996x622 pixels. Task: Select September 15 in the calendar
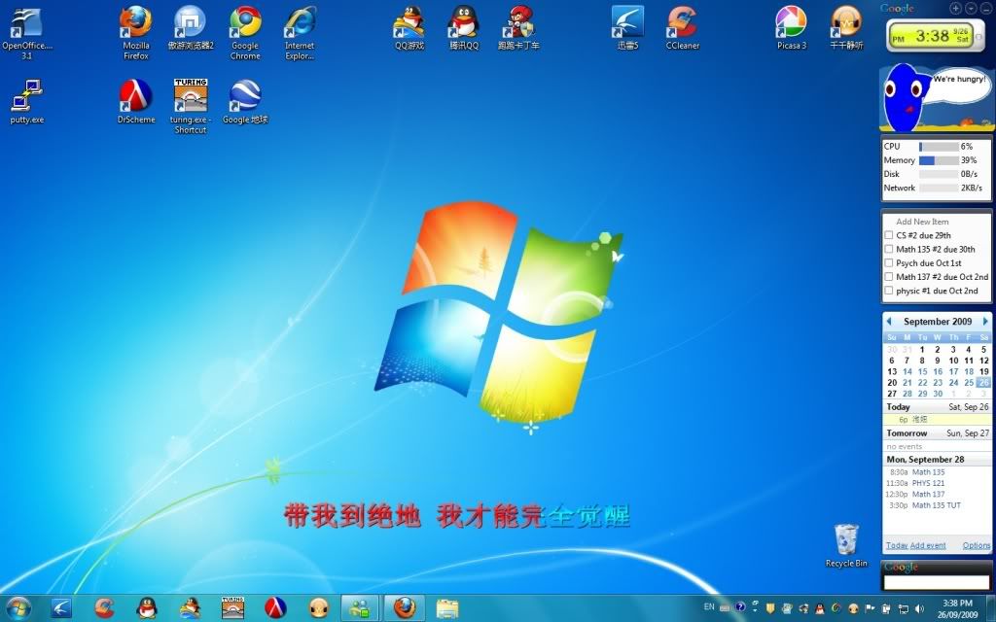(x=922, y=372)
